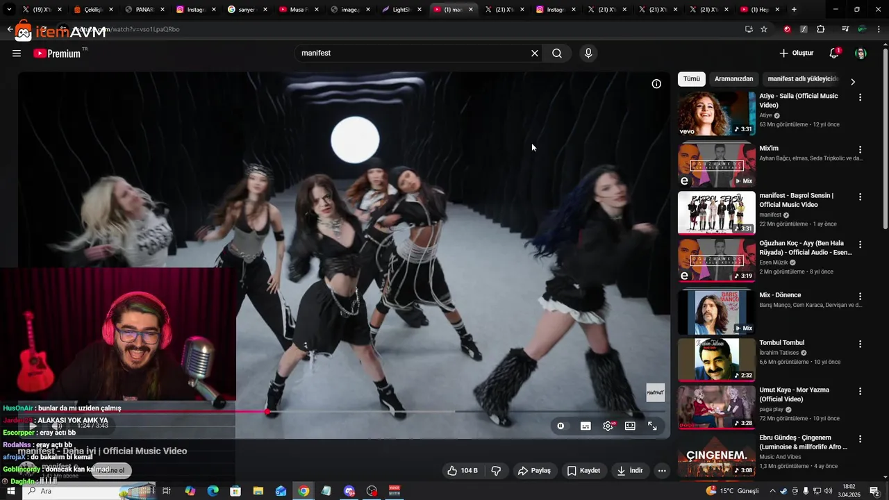Switch to the Musa browser tab
Viewport: 889px width, 500px height.
(x=298, y=10)
